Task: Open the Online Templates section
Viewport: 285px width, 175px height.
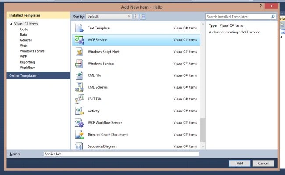Action: pyautogui.click(x=38, y=75)
